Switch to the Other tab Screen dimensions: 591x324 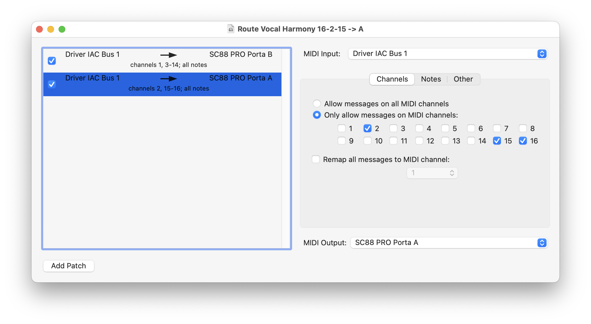pyautogui.click(x=463, y=79)
